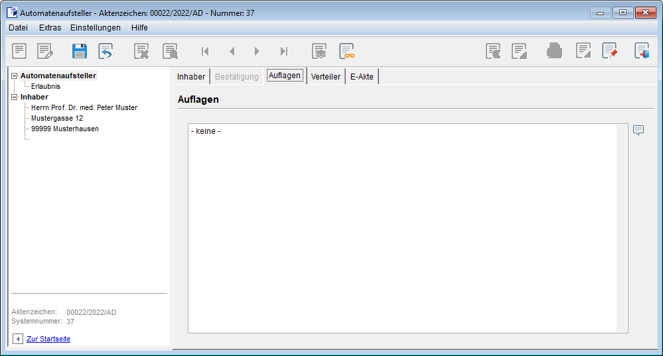Viewport: 663px width, 356px height.
Task: Follow the Zur Startseite link
Action: 48,339
